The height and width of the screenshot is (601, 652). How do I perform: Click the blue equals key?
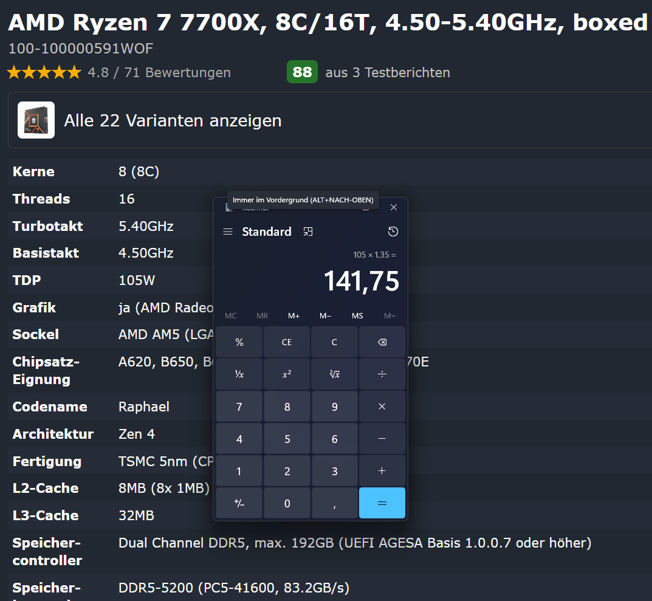382,503
